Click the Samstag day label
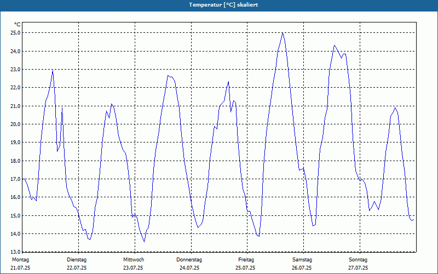Viewport: 438px width, 274px height. pyautogui.click(x=302, y=260)
